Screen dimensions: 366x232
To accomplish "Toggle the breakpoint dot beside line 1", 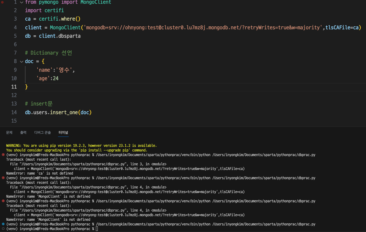I will coord(2,2).
